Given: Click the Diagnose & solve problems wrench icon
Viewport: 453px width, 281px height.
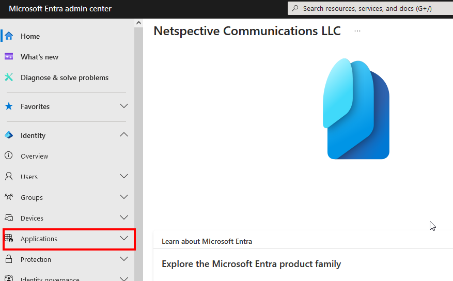Looking at the screenshot, I should pyautogui.click(x=9, y=77).
